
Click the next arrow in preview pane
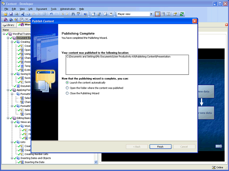(x=219, y=146)
